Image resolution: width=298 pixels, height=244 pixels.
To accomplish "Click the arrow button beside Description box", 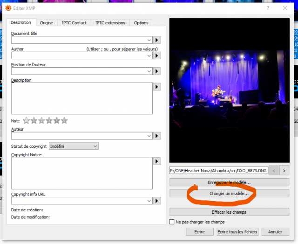I will tap(157, 87).
